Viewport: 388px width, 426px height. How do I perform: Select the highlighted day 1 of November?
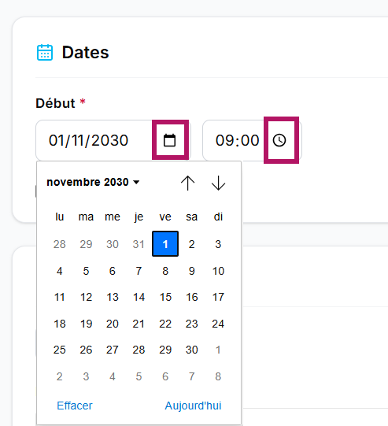pyautogui.click(x=165, y=243)
